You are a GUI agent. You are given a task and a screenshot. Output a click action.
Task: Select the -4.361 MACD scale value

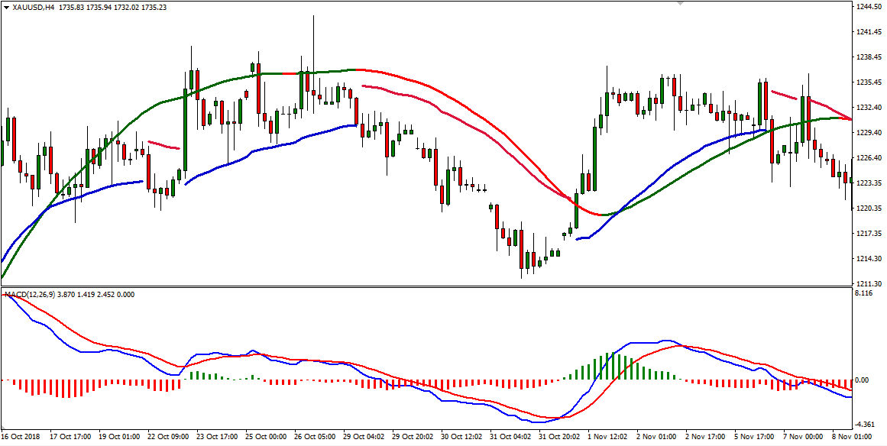864,425
